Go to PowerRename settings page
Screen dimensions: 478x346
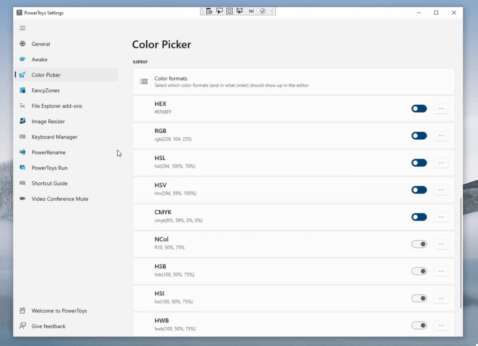48,152
